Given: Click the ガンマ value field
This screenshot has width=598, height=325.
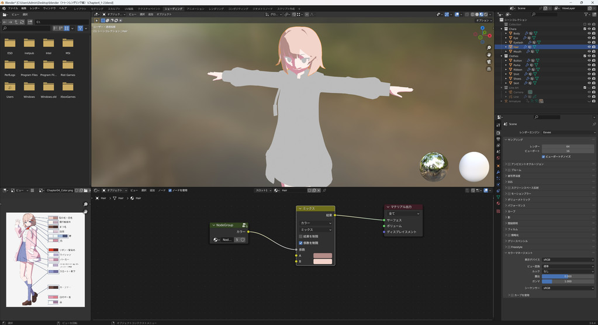Looking at the screenshot, I should pyautogui.click(x=568, y=281).
